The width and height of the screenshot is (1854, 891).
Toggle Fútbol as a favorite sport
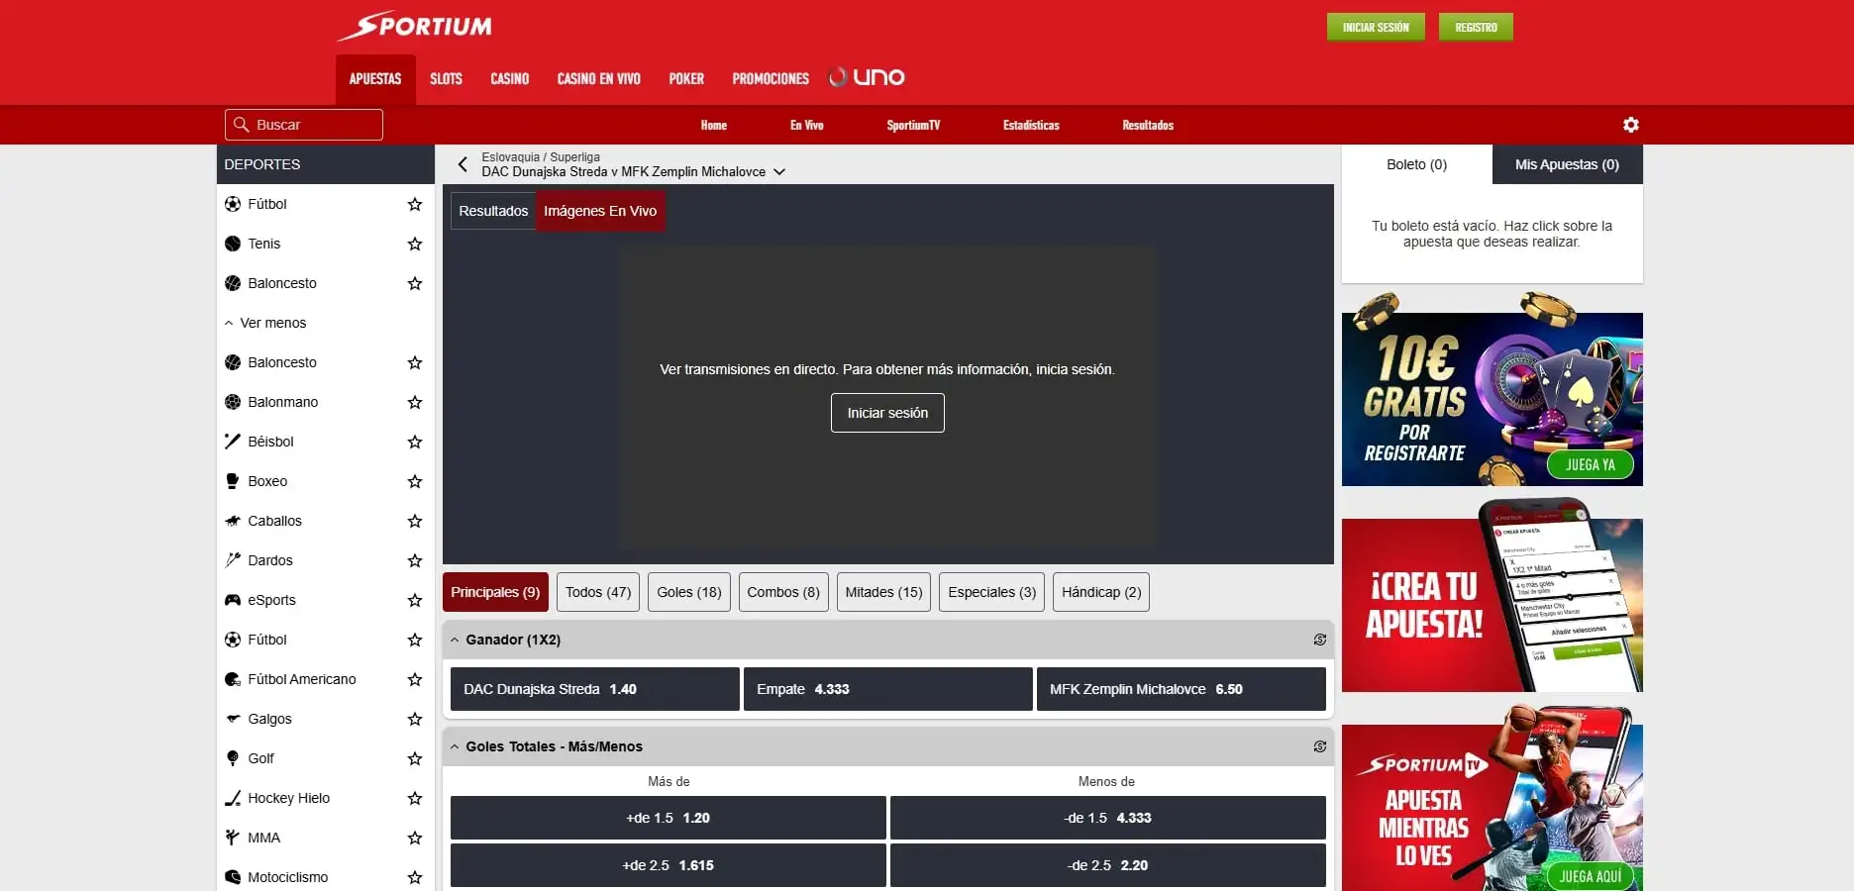pos(415,204)
